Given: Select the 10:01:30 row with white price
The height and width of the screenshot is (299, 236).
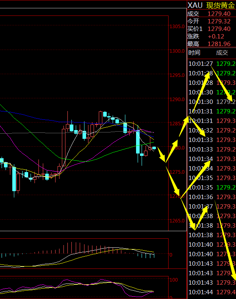Looking at the screenshot, I should (212, 102).
